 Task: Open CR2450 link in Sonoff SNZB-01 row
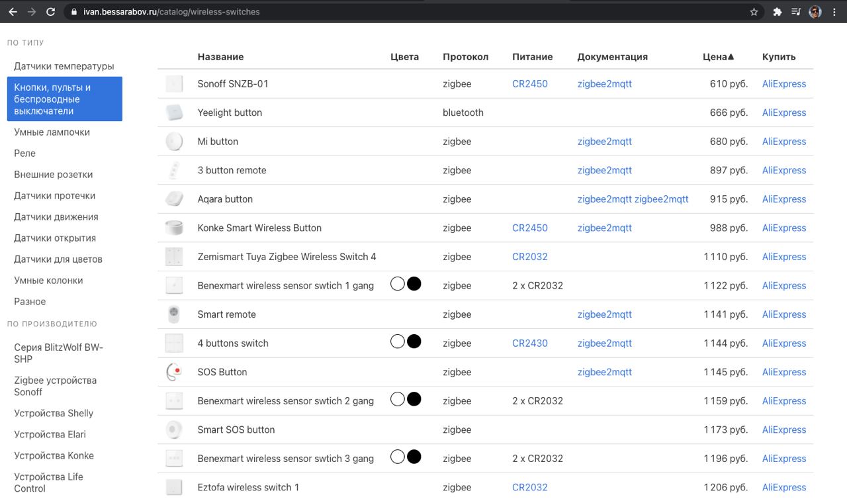tap(530, 84)
